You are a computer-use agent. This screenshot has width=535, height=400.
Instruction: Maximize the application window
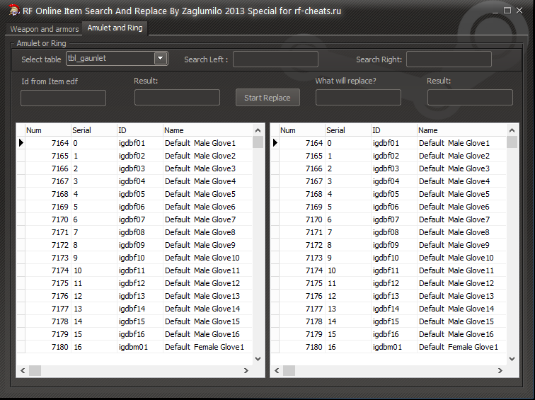(x=507, y=11)
